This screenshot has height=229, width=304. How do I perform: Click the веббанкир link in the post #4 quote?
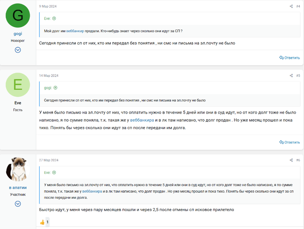(x=75, y=31)
